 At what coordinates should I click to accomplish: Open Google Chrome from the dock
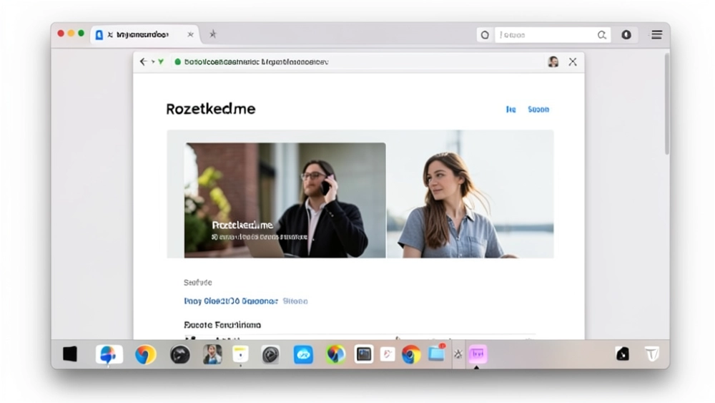coord(410,354)
